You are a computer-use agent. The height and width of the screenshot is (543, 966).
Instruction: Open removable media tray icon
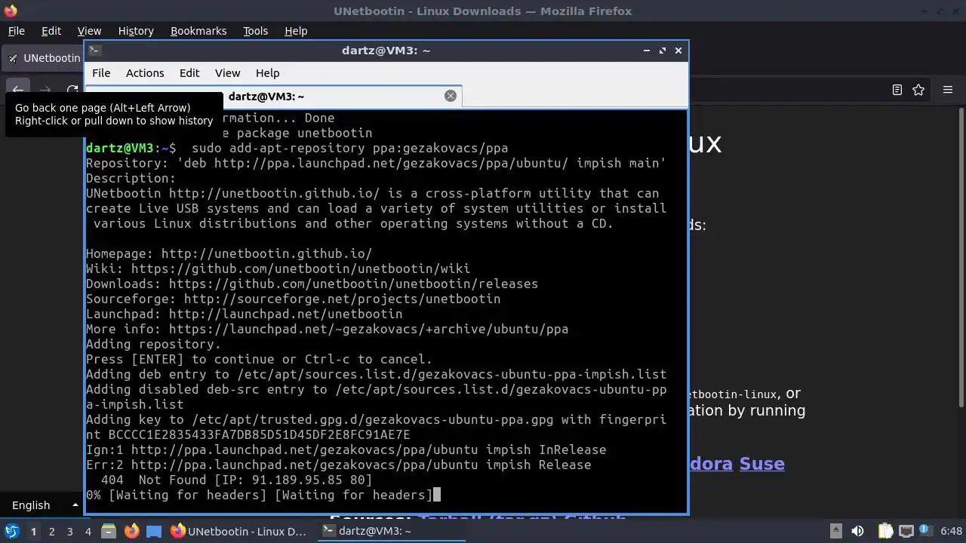point(835,531)
